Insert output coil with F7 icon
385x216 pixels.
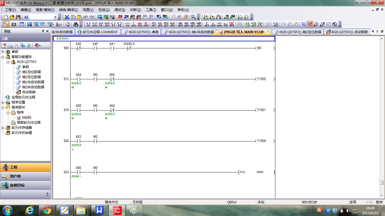tap(113, 24)
